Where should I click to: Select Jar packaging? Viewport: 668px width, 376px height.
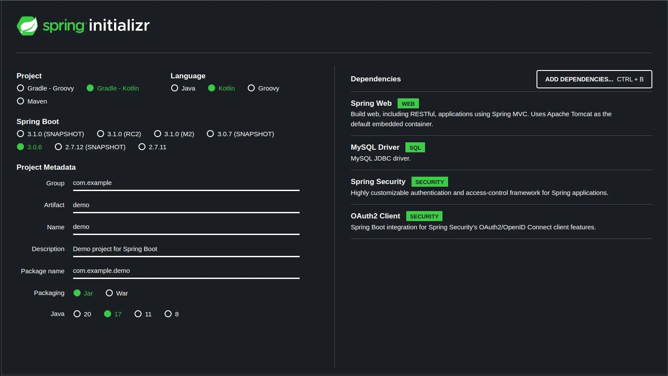click(83, 293)
